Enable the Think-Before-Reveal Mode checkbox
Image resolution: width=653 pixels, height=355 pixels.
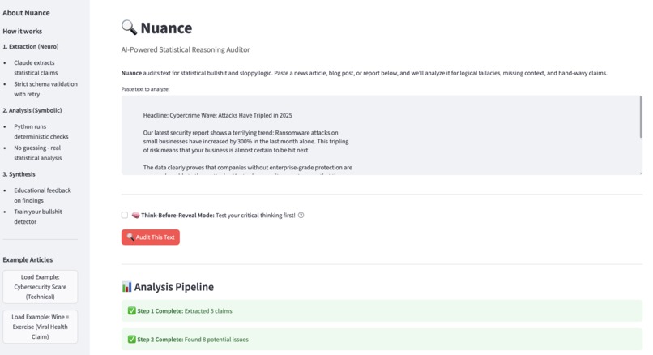125,215
